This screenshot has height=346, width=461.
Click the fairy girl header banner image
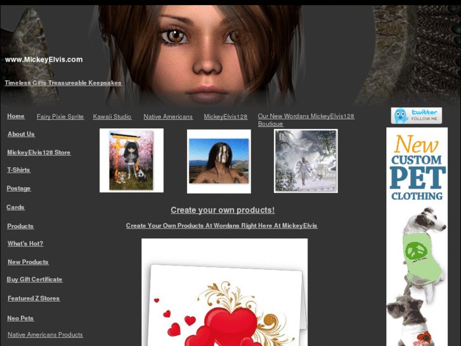pyautogui.click(x=231, y=56)
